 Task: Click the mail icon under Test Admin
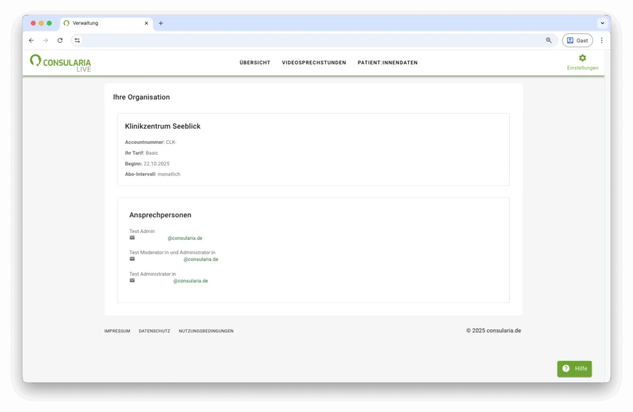coord(132,238)
